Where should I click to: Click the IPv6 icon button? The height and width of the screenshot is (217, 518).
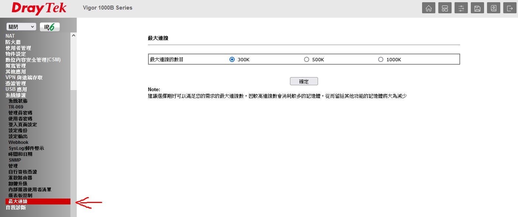49,27
